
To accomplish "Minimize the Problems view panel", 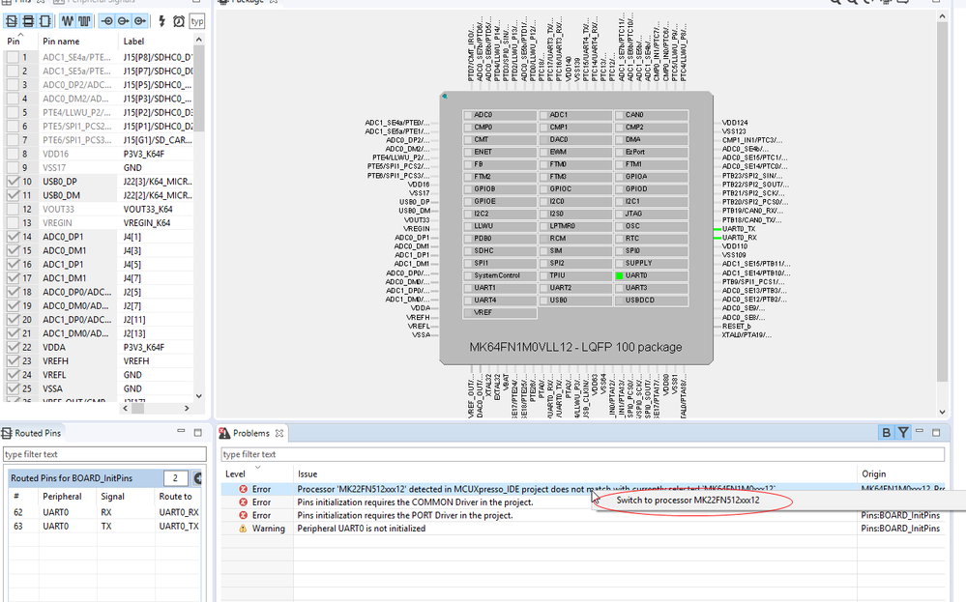I will [x=920, y=432].
